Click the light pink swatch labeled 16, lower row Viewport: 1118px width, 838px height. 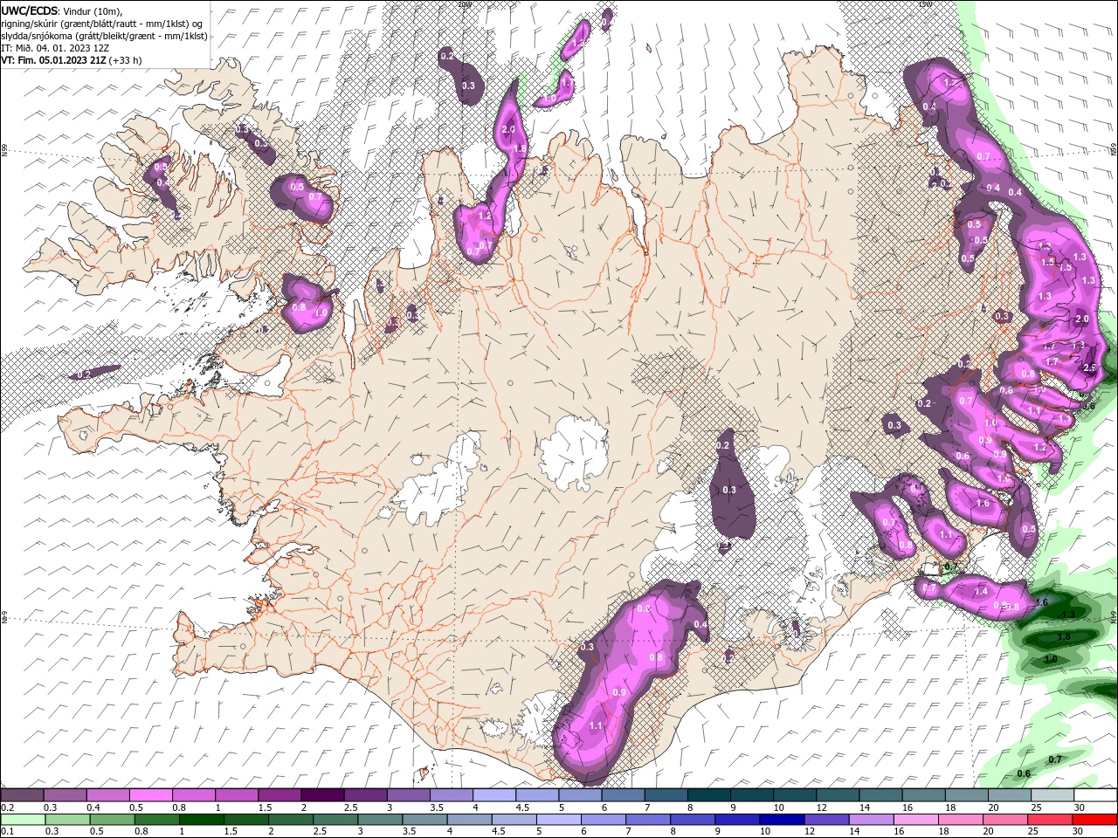click(915, 820)
